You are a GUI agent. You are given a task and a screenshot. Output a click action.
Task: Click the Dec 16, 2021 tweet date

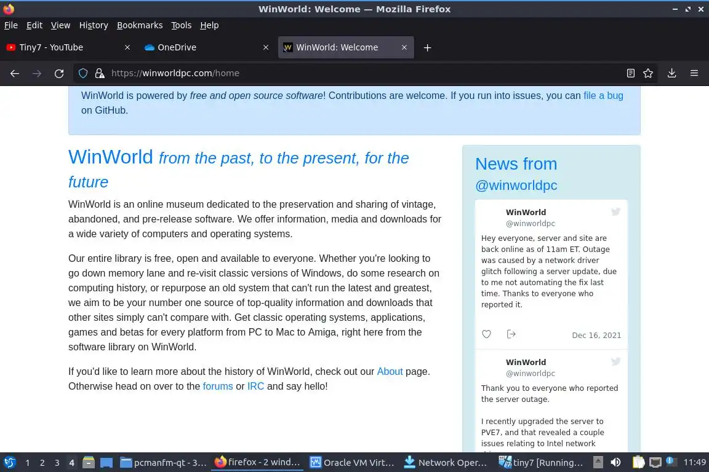point(596,335)
